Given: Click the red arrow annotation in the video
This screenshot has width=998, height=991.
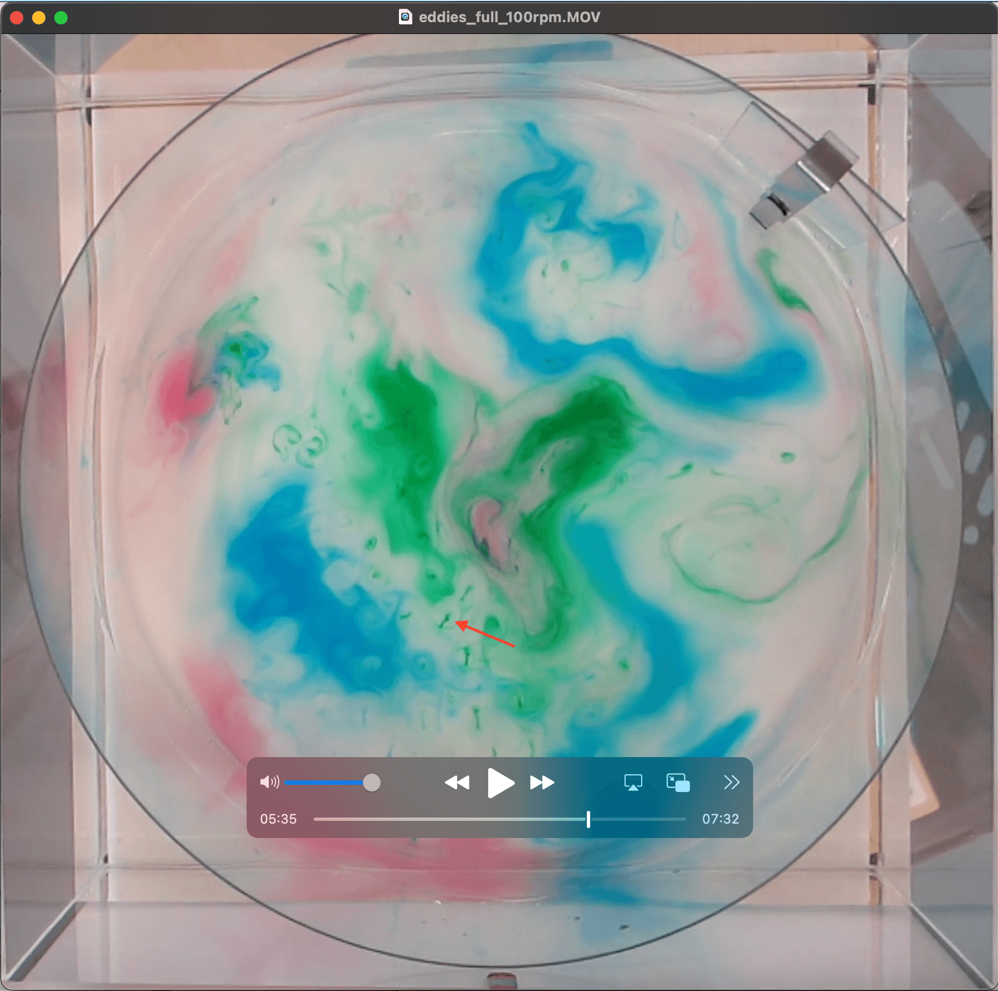Looking at the screenshot, I should [x=485, y=634].
